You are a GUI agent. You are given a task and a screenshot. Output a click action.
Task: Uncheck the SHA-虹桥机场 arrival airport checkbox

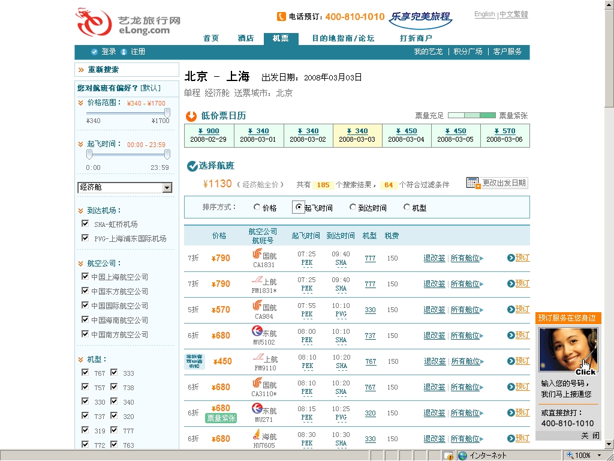tap(85, 224)
